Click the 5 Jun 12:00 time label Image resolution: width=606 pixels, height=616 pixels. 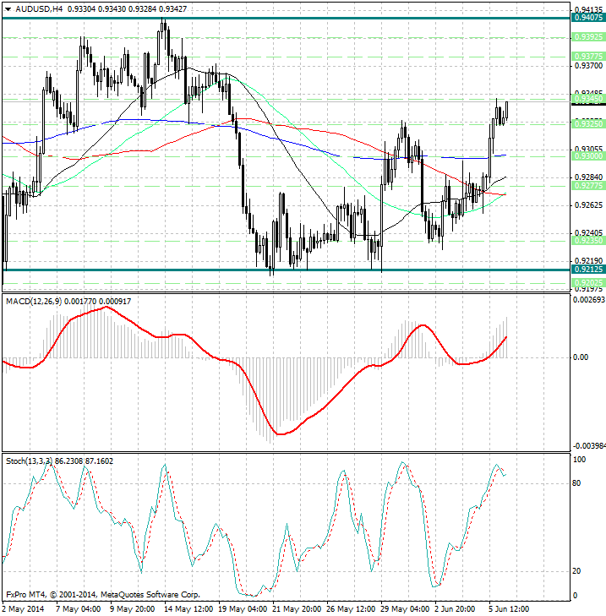pos(509,608)
